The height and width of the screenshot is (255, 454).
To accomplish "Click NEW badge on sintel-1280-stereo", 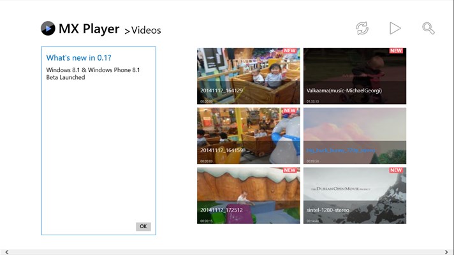I will [396, 170].
